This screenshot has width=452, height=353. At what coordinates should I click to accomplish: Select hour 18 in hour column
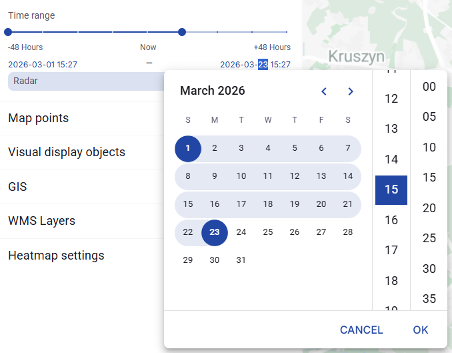point(391,281)
